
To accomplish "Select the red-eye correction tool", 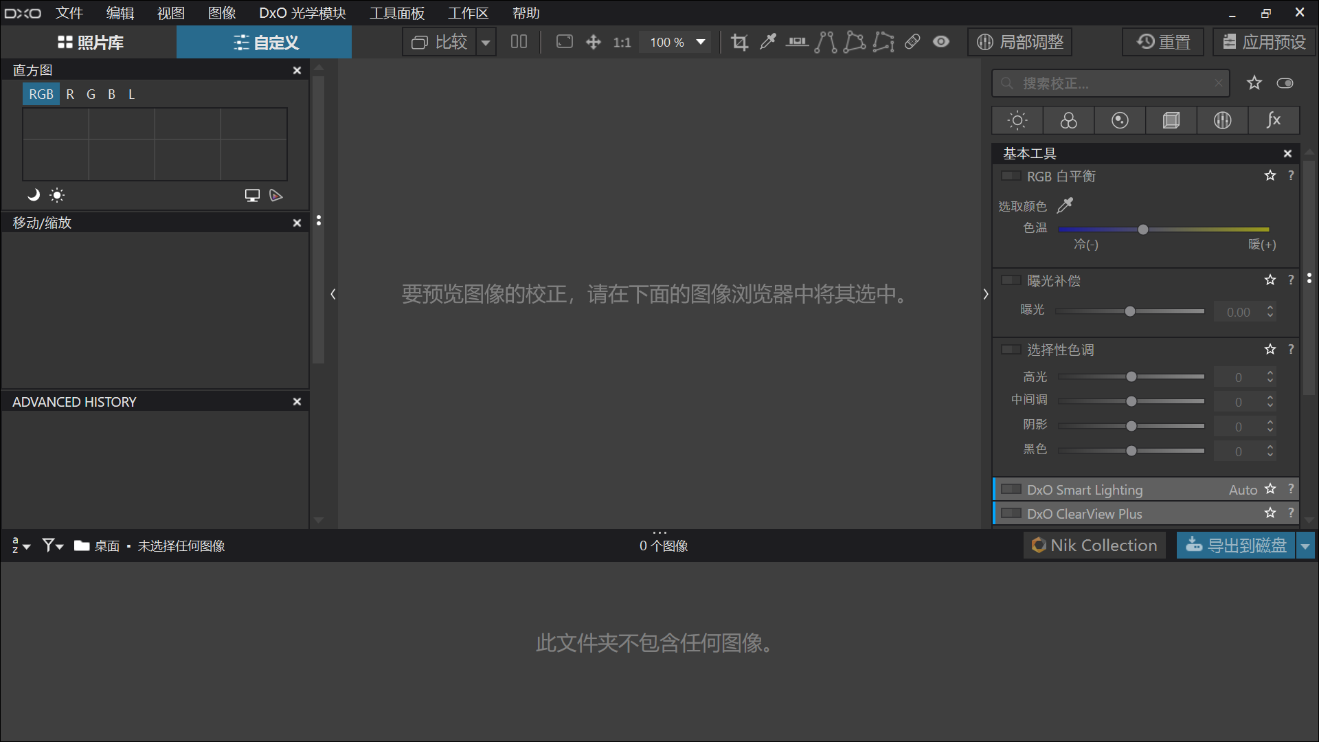I will (943, 43).
